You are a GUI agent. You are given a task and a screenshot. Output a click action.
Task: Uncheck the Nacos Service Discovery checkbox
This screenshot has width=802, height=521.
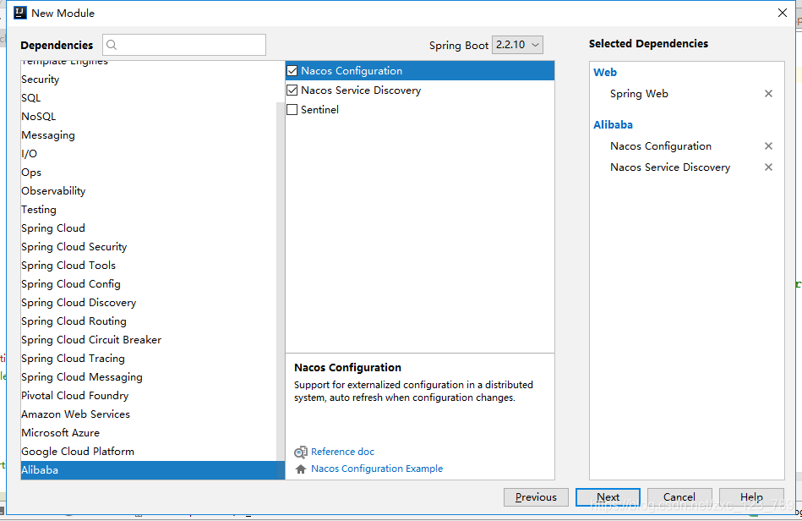click(x=292, y=90)
